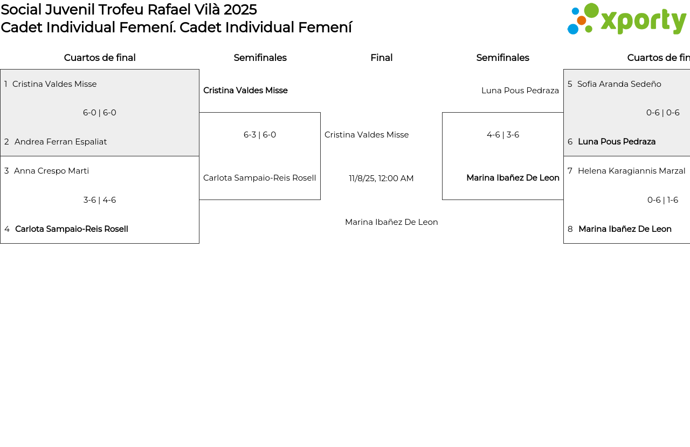This screenshot has height=447, width=690.
Task: Click the 6-3 | 6-0 semifinal score
Action: pyautogui.click(x=260, y=135)
